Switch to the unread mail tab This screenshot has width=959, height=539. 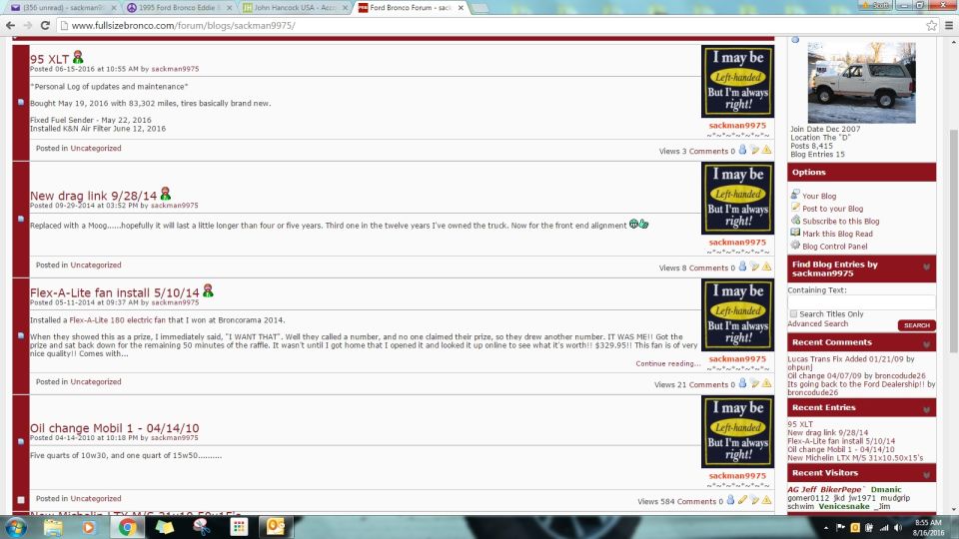[61, 8]
